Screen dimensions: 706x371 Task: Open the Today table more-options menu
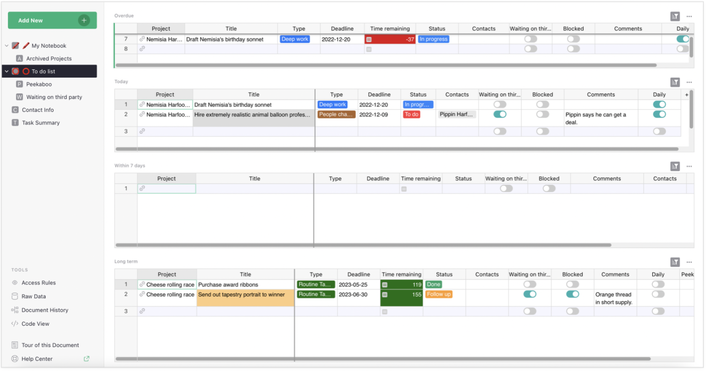point(689,82)
